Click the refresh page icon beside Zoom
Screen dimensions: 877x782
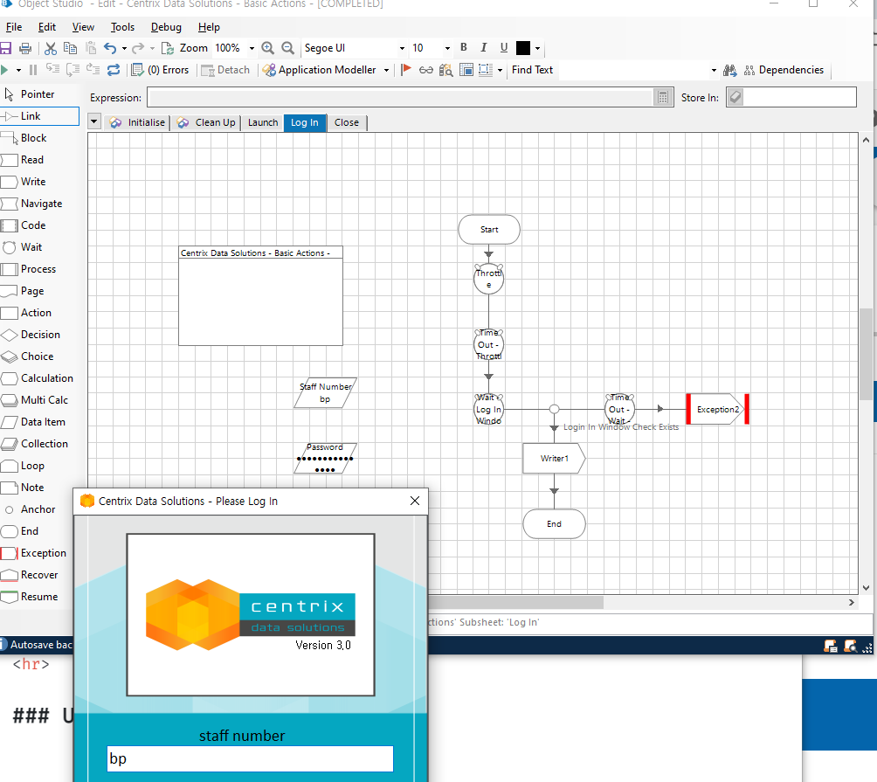[x=167, y=48]
